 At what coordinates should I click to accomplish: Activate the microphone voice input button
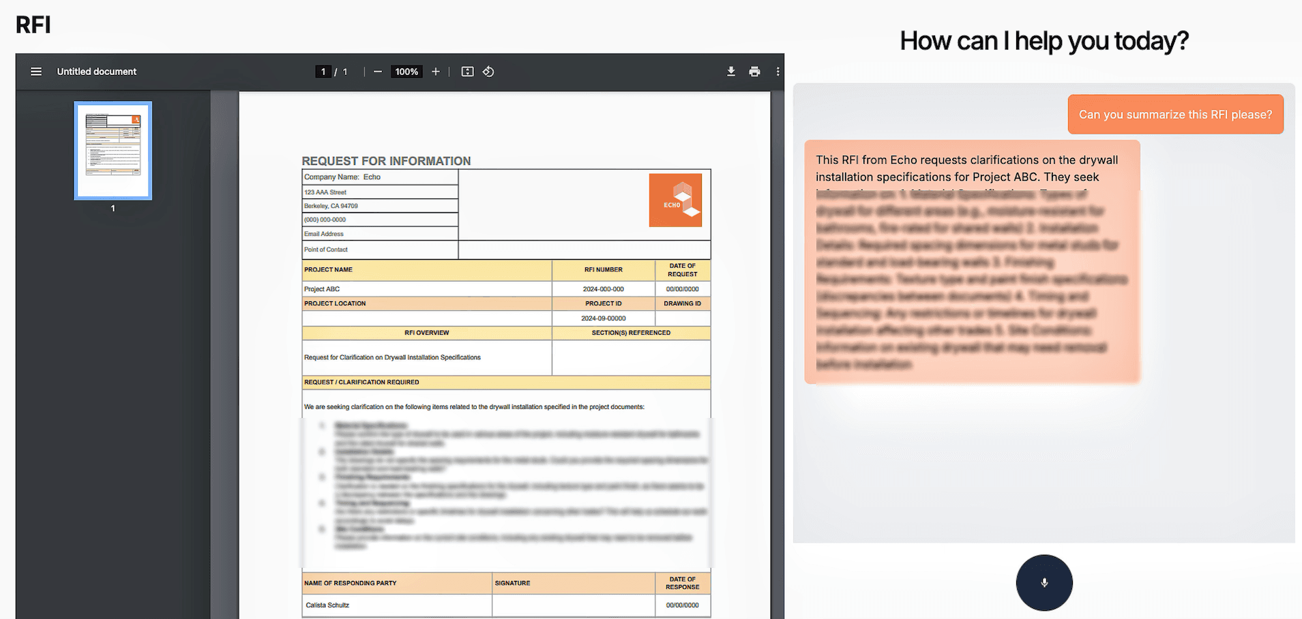tap(1044, 583)
